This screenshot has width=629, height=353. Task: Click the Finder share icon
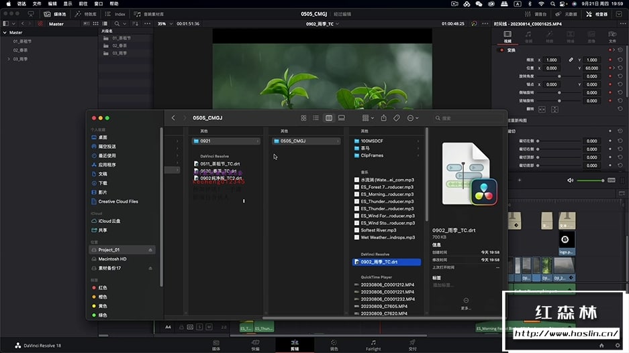[x=383, y=118]
